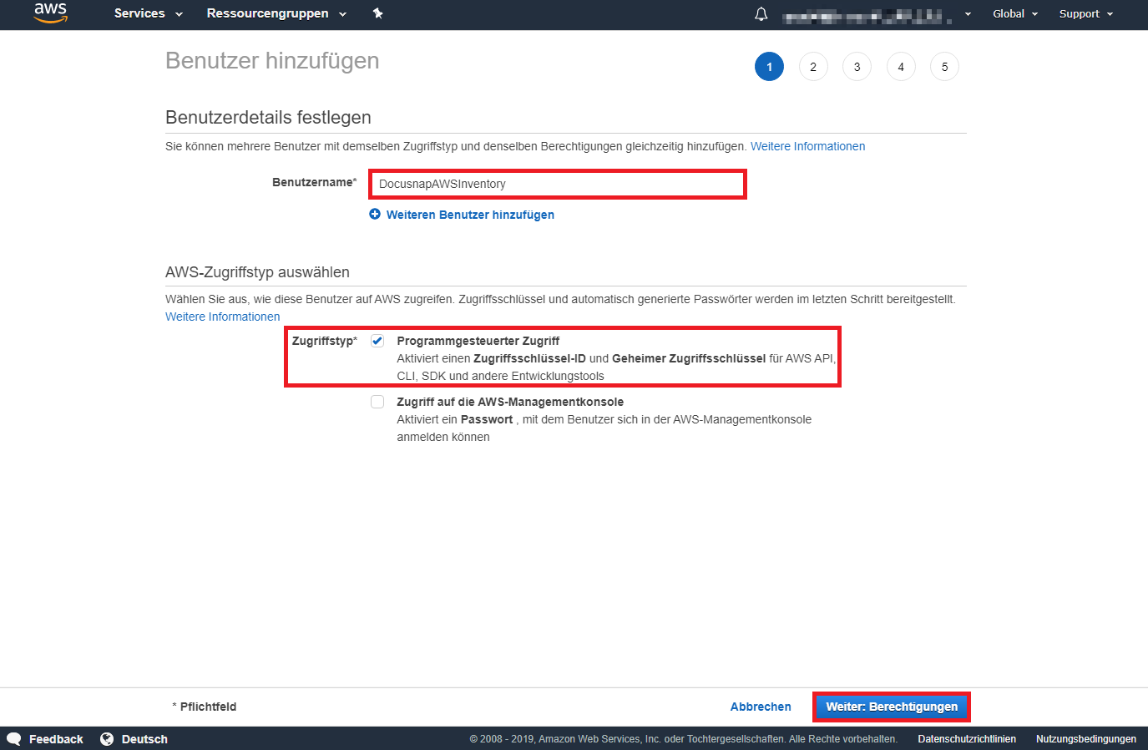Image resolution: width=1148 pixels, height=750 pixels.
Task: Jump to wizard step 5
Action: pos(944,67)
